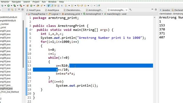This screenshot has width=183, height=103.
Task: Open External Tools dropdown arrow
Action: pyautogui.click(x=24, y=6)
